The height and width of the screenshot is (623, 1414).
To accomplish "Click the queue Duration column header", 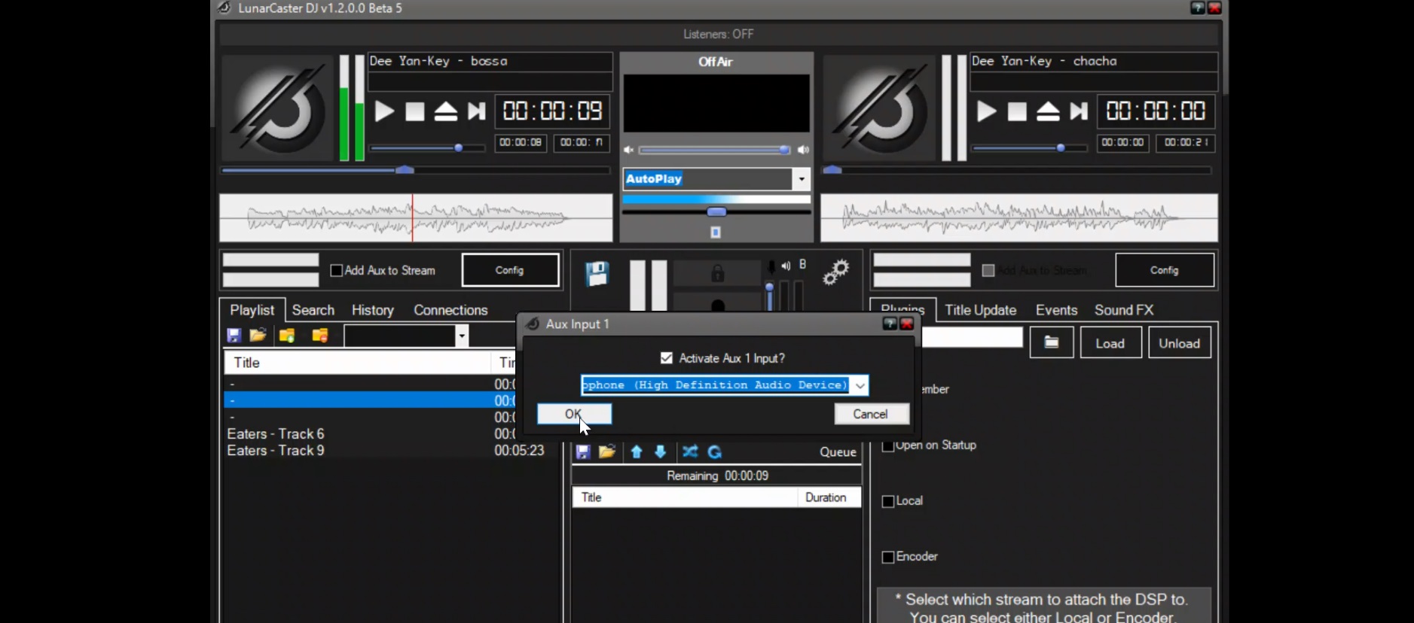I will 829,497.
